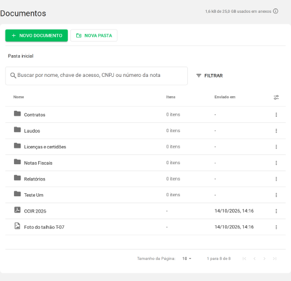Viewport: 291px width, 281px height.
Task: Click the Pasta inicial breadcrumb
Action: 21,56
